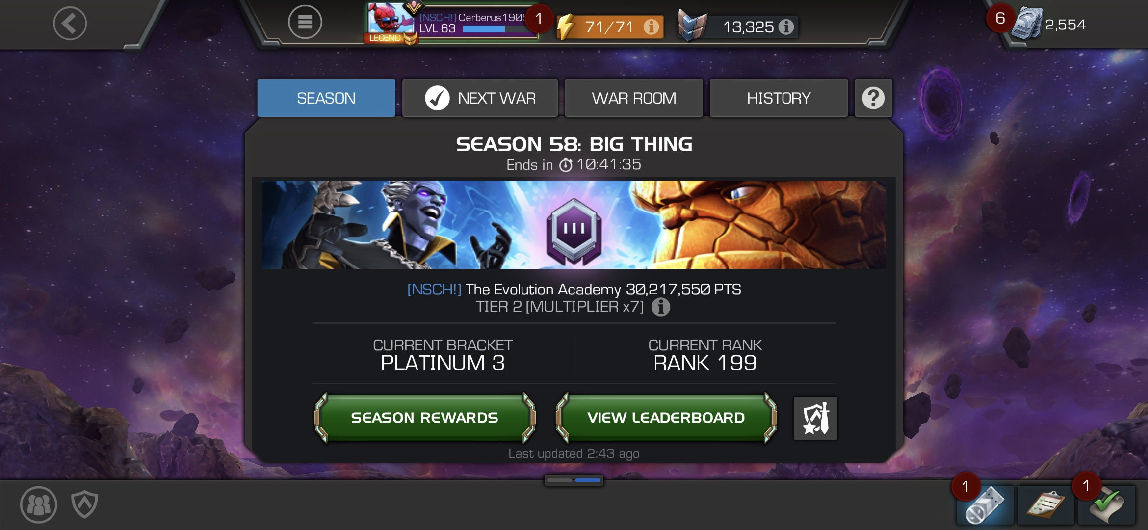The width and height of the screenshot is (1148, 530).
Task: Open the units stash showing 2,554
Action: point(1050,24)
